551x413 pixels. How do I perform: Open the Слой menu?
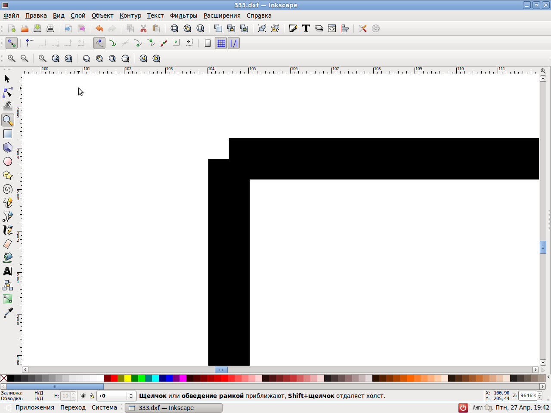tap(78, 15)
